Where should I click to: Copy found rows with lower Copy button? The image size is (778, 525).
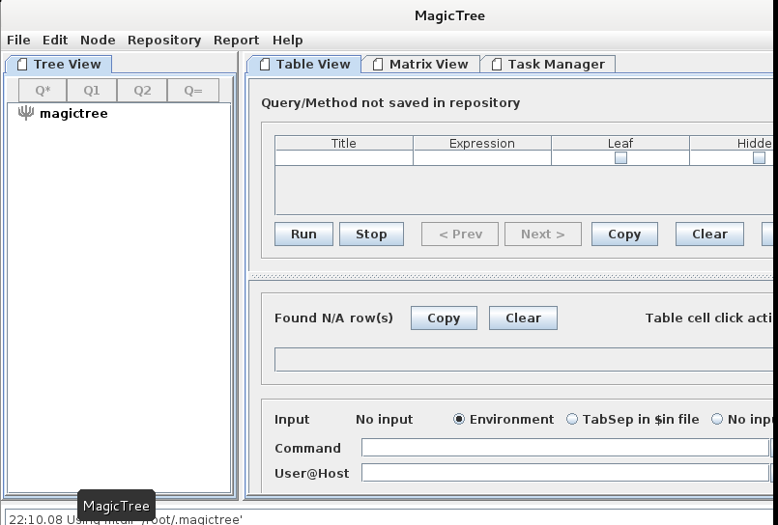coord(444,318)
